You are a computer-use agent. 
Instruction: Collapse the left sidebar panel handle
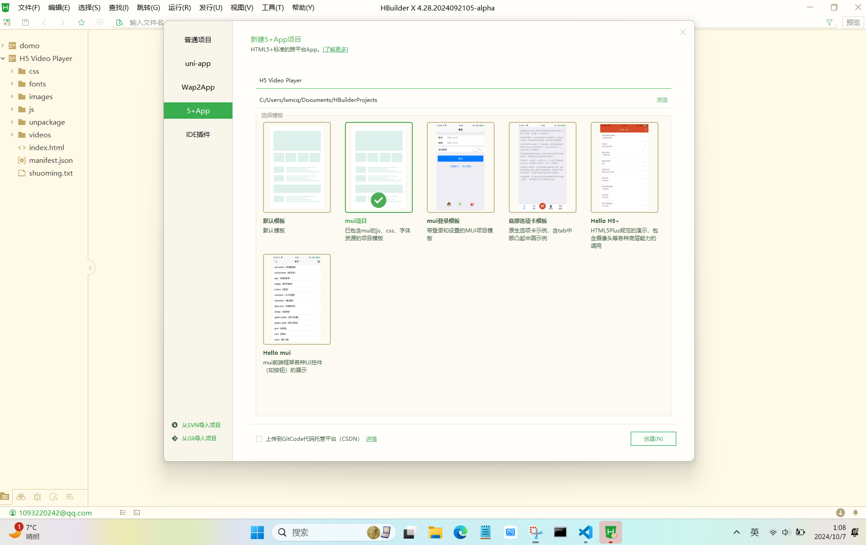(91, 267)
